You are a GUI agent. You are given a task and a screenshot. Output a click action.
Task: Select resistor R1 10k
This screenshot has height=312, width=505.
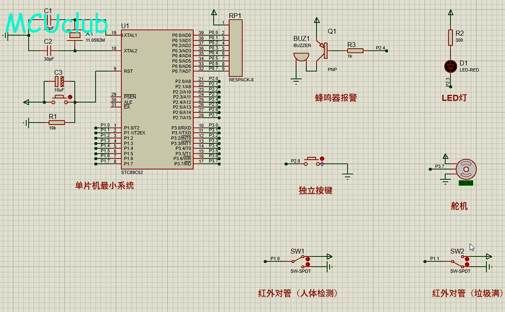coord(57,123)
